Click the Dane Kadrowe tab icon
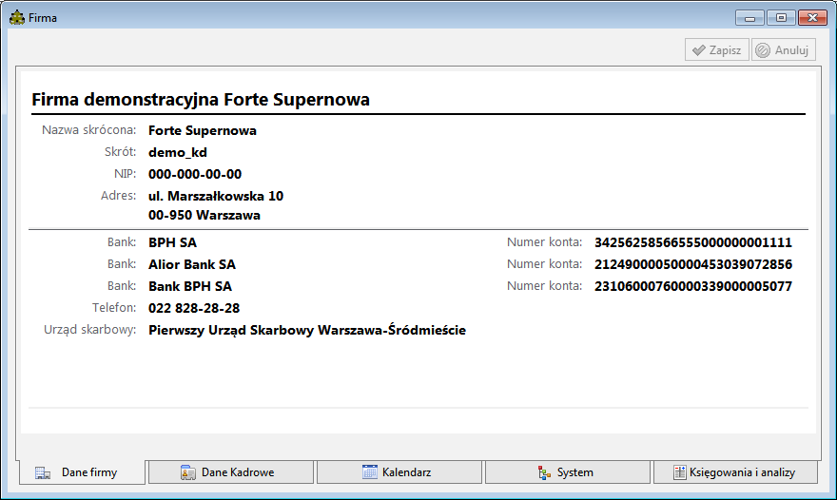This screenshot has height=500, width=837. pyautogui.click(x=188, y=472)
